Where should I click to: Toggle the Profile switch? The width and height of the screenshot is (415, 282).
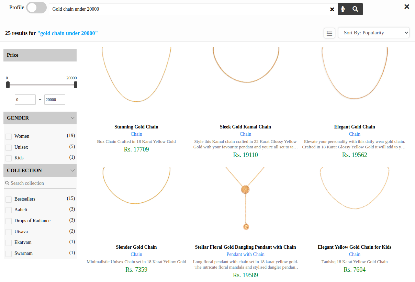(x=36, y=8)
